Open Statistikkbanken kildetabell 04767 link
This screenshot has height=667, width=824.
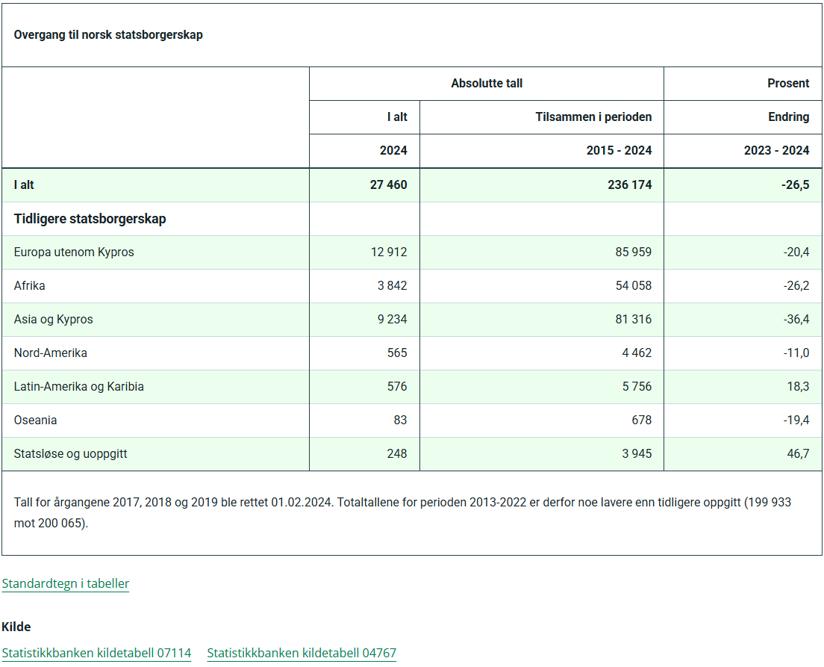tap(302, 653)
